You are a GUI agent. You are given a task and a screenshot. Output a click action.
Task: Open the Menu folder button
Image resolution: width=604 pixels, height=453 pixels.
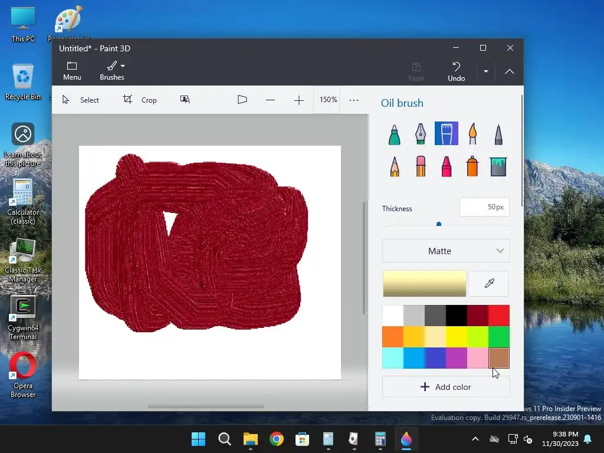click(x=72, y=71)
